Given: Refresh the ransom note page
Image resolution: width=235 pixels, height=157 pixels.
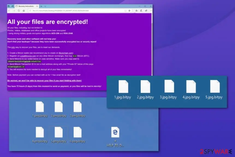Looking at the screenshot, I should click(x=19, y=11).
